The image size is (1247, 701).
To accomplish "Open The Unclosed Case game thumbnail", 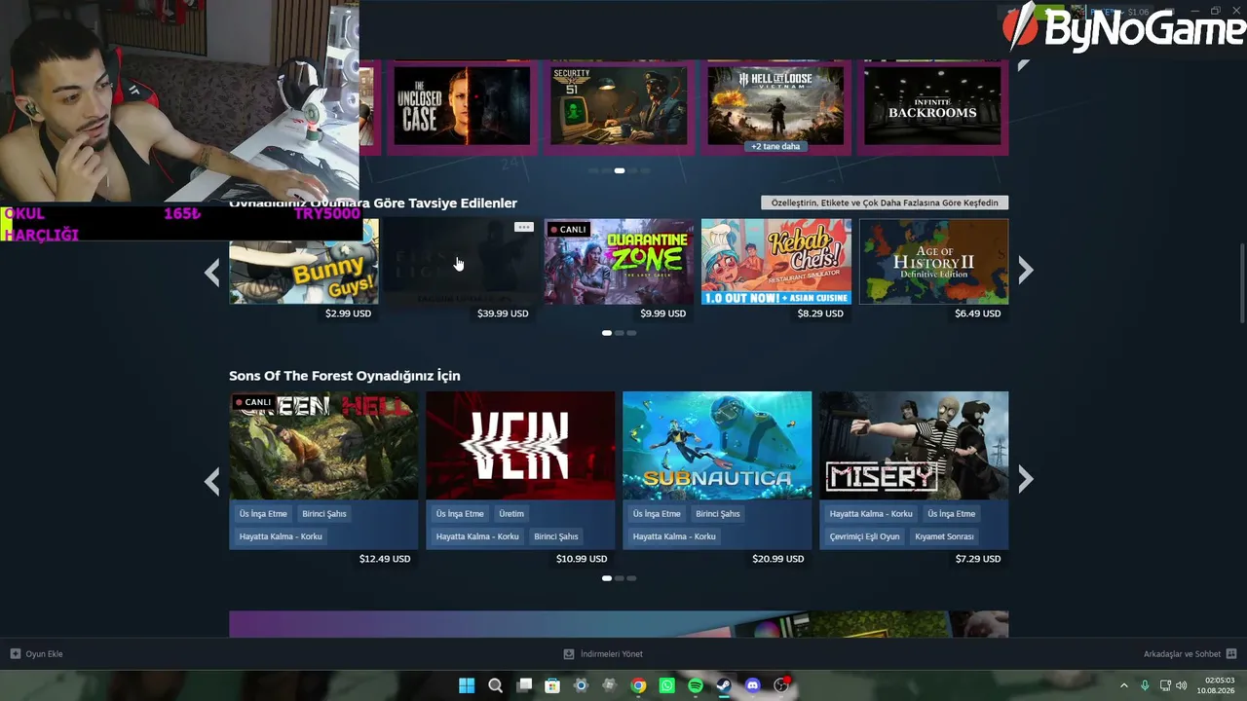I will [x=462, y=105].
